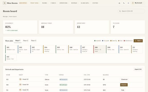Viewport: 148px width, 92px height.
Task: Go to home via house icon
Action: coord(119,3)
